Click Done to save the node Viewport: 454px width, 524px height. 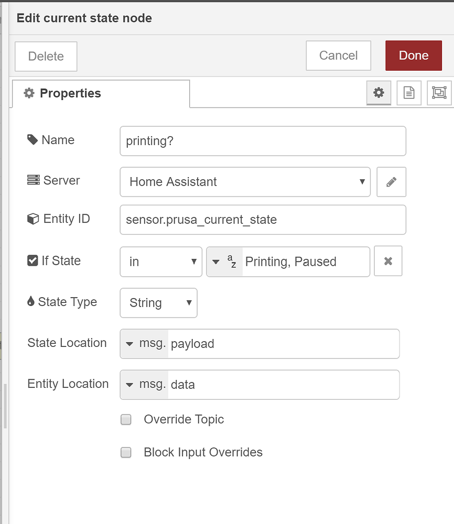point(414,55)
